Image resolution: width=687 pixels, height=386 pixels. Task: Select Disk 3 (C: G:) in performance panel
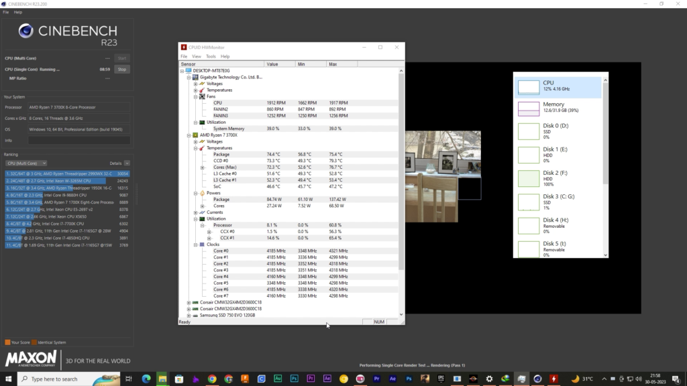559,202
